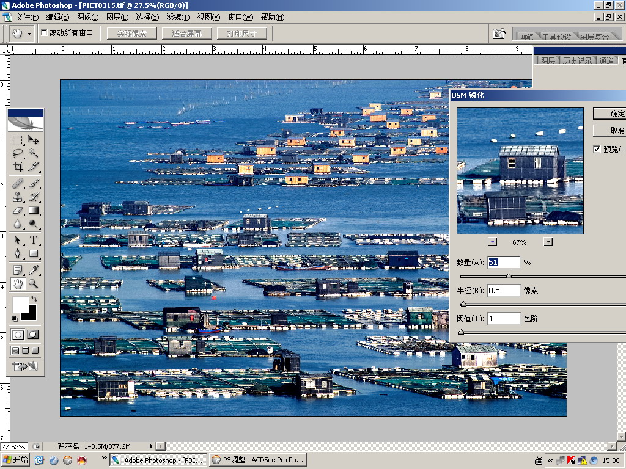Select the Magic Wand tool

pyautogui.click(x=34, y=153)
